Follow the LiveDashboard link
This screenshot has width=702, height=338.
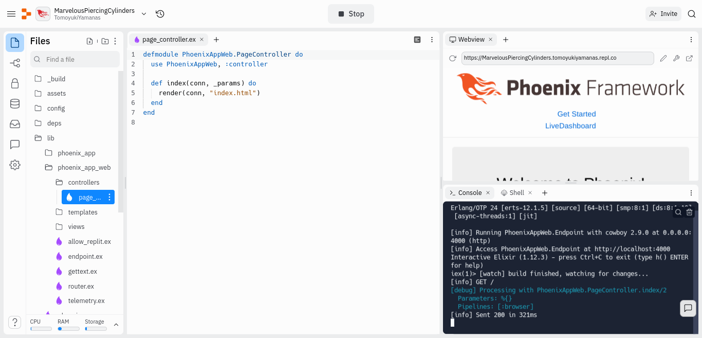[x=570, y=126]
